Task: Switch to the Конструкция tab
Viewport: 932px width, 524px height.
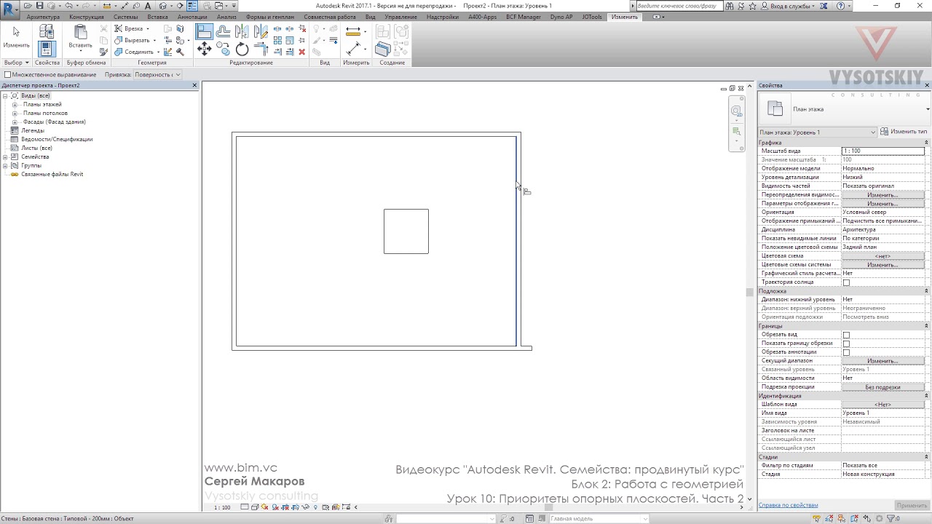Action: pyautogui.click(x=87, y=17)
